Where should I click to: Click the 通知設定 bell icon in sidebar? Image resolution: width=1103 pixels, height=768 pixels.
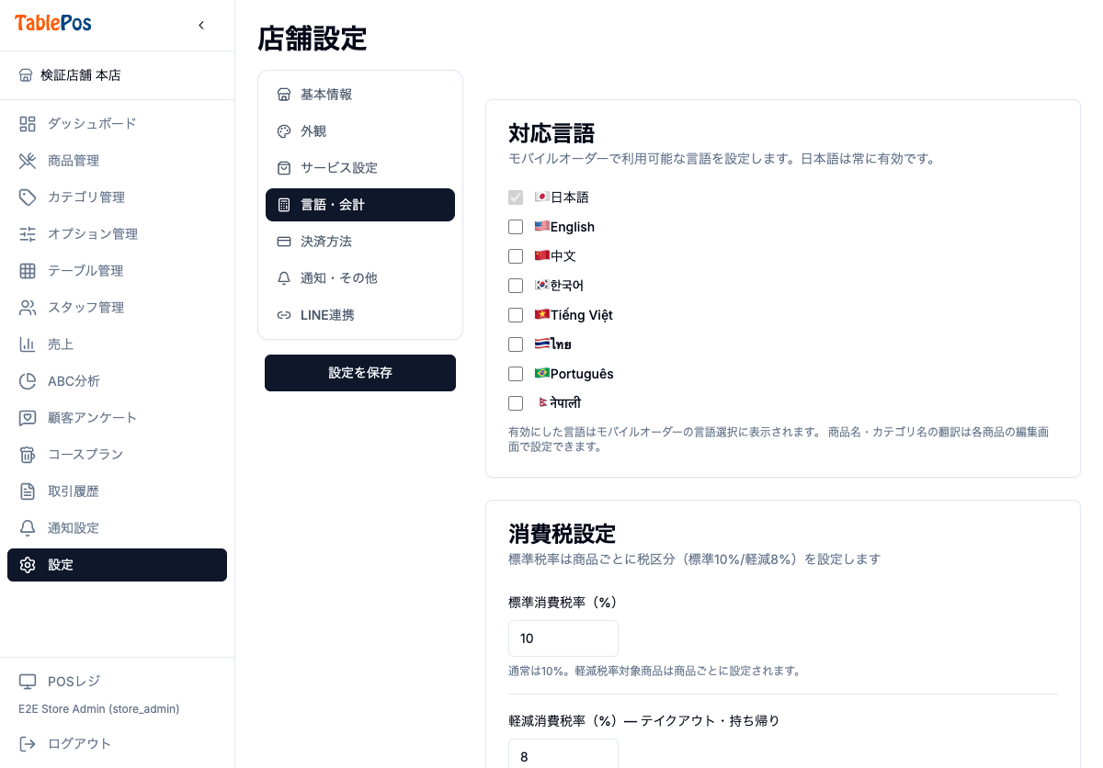(28, 528)
